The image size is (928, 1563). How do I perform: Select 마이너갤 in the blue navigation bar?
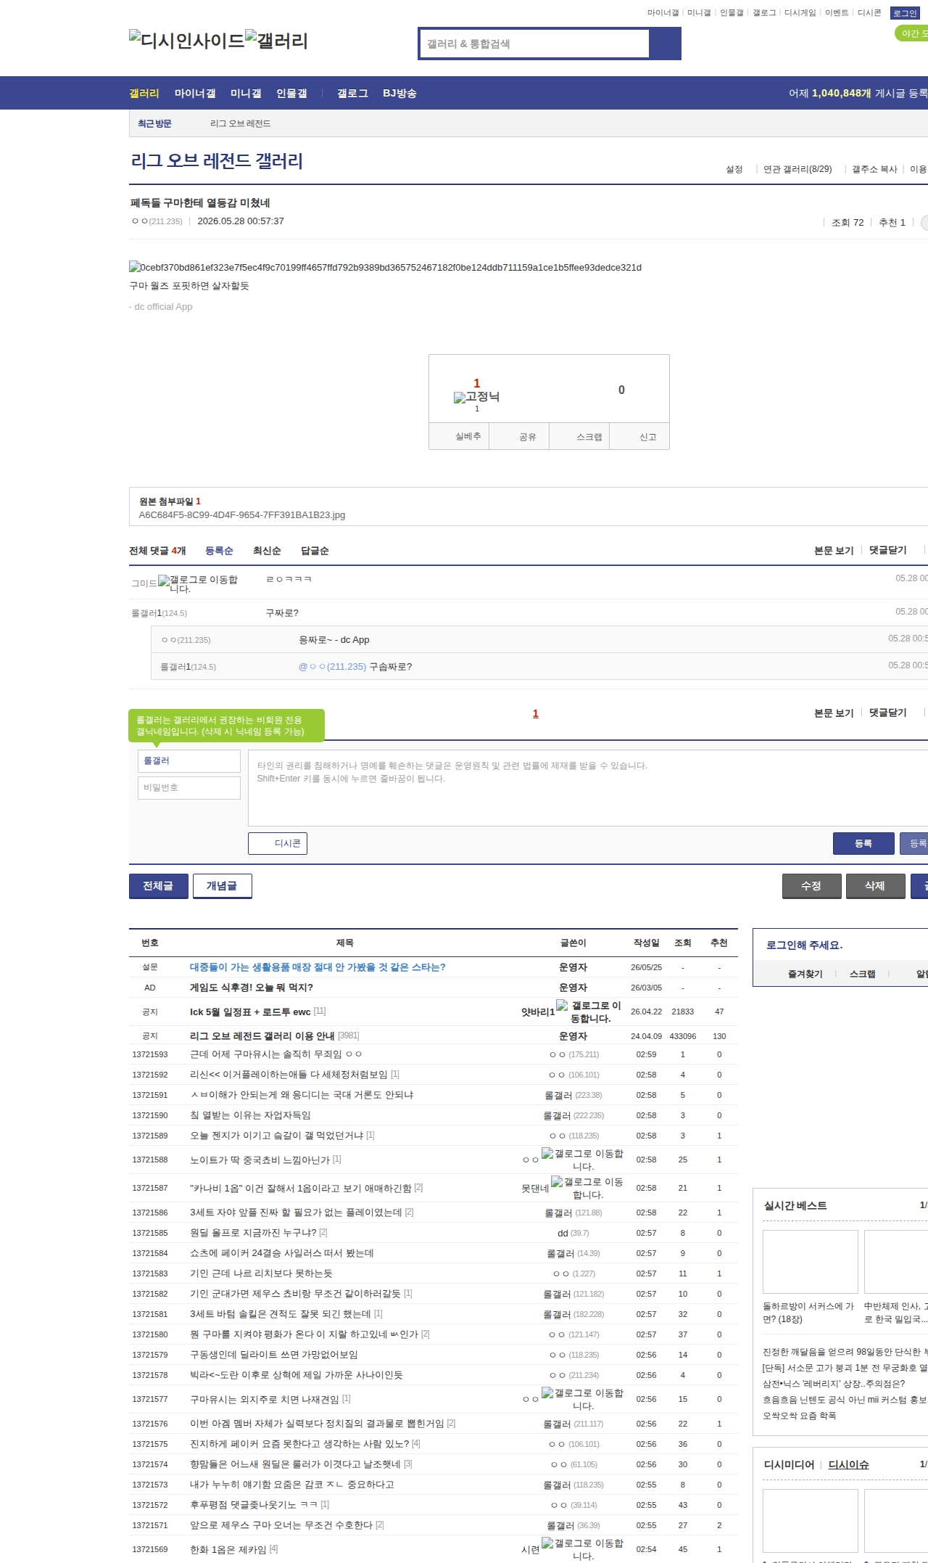(x=195, y=93)
